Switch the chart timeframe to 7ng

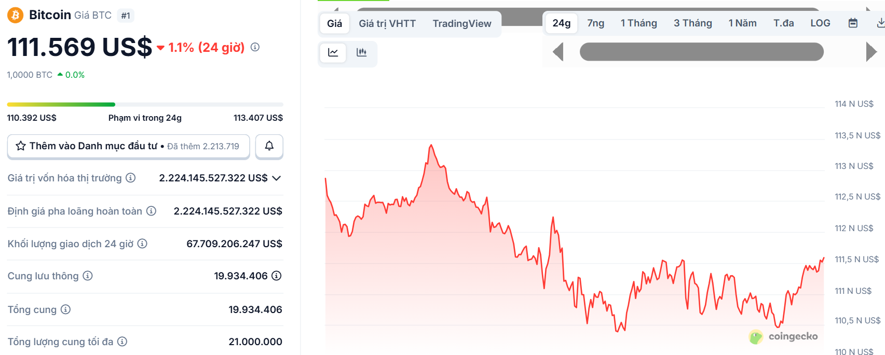pos(596,23)
